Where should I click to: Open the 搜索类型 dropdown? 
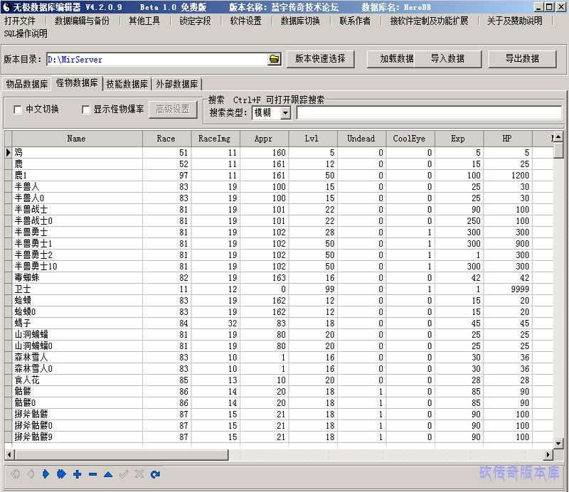[285, 113]
